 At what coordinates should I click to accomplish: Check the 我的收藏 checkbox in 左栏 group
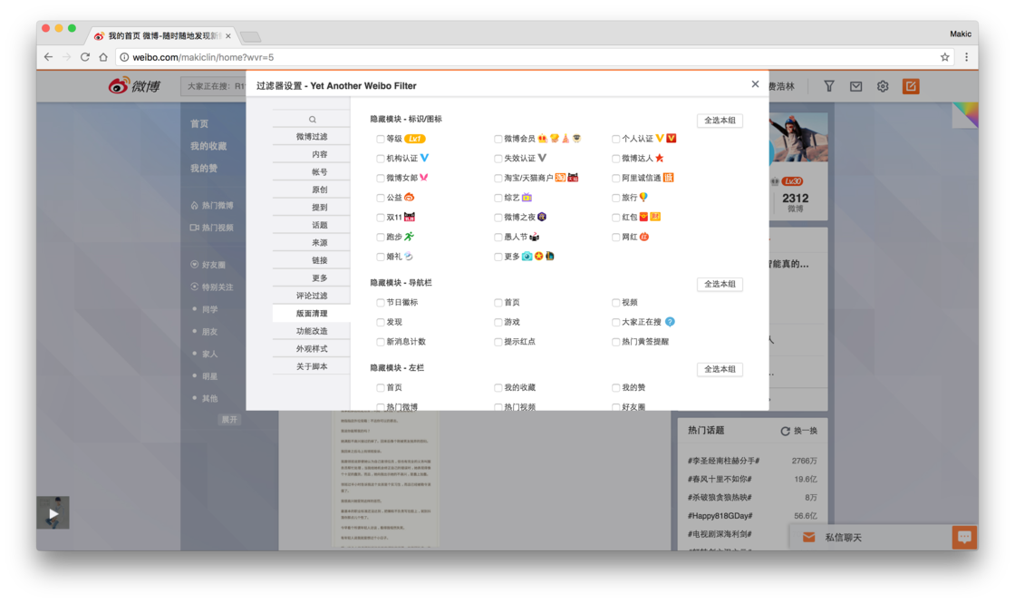click(498, 387)
